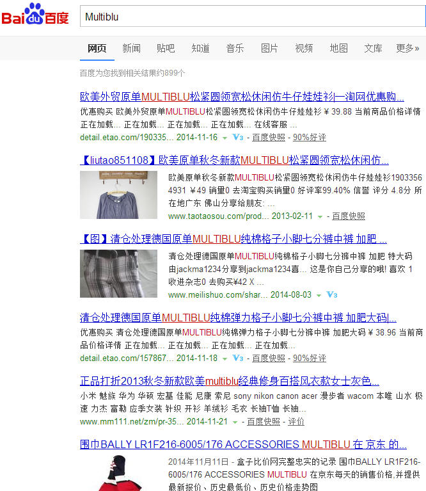Click V3 badge on the 2014-11-16 result

point(238,138)
